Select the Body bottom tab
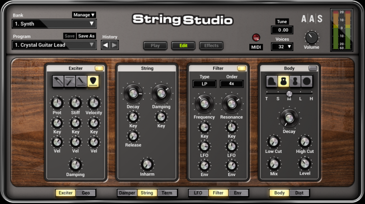This screenshot has height=204, width=365. pyautogui.click(x=279, y=193)
